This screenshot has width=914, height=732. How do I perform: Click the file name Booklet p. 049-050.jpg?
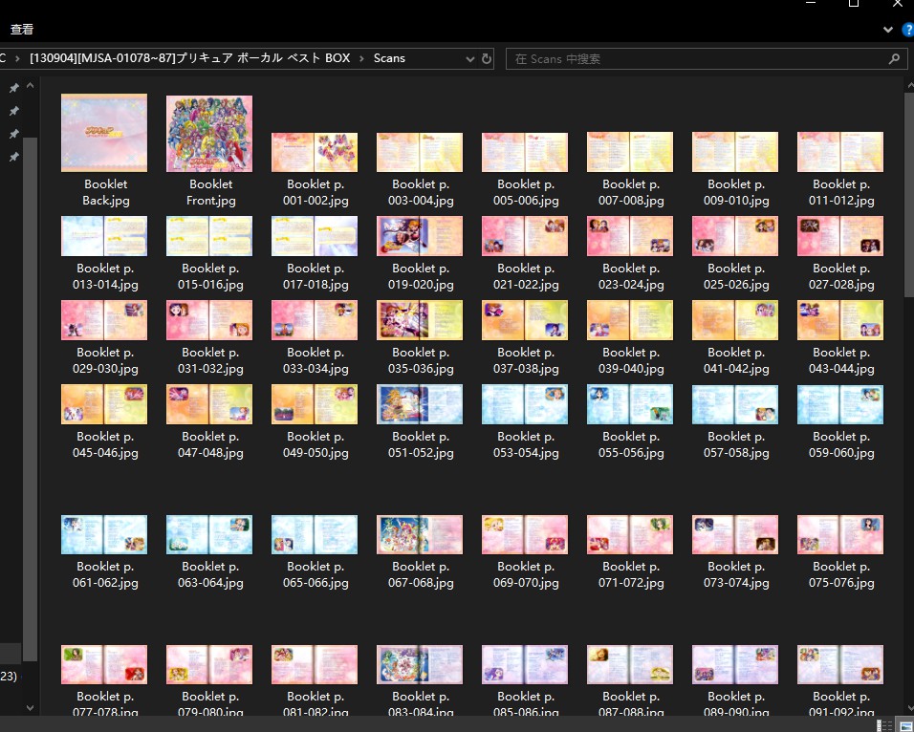[316, 444]
